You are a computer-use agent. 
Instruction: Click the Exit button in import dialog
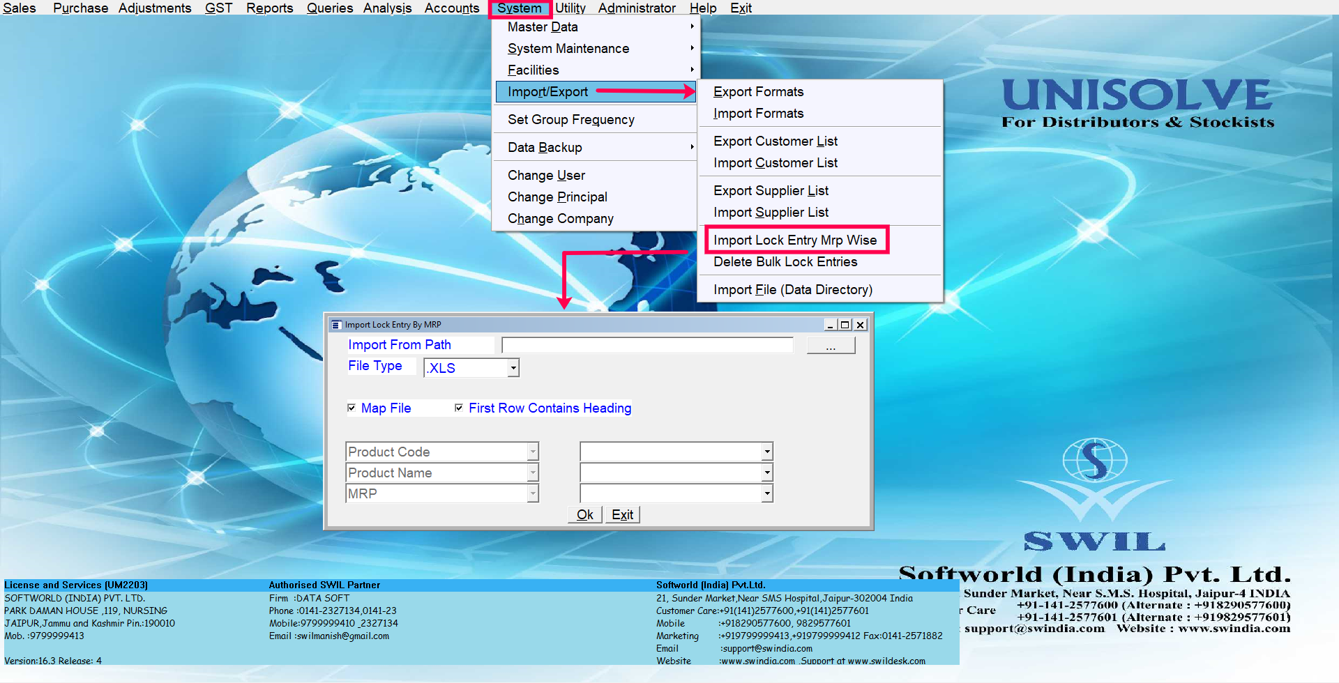coord(622,514)
